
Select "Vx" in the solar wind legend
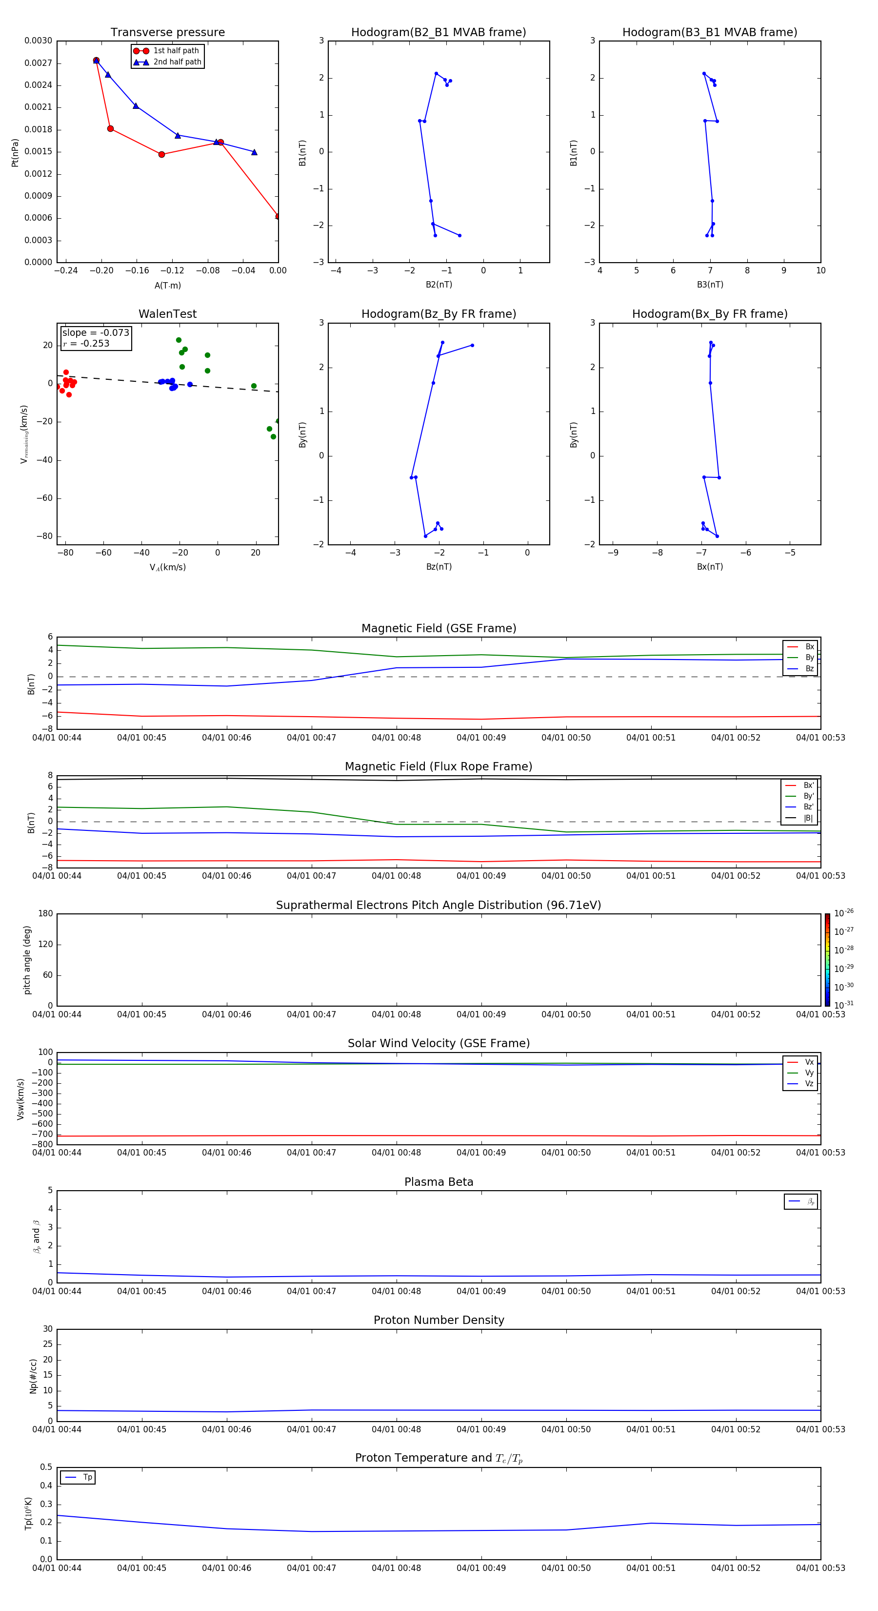click(x=800, y=1062)
